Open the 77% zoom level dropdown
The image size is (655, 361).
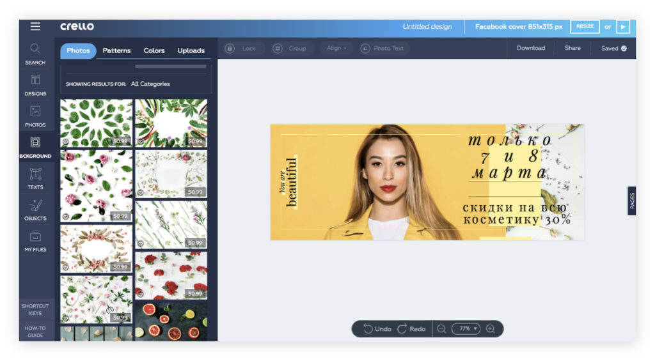click(x=466, y=328)
